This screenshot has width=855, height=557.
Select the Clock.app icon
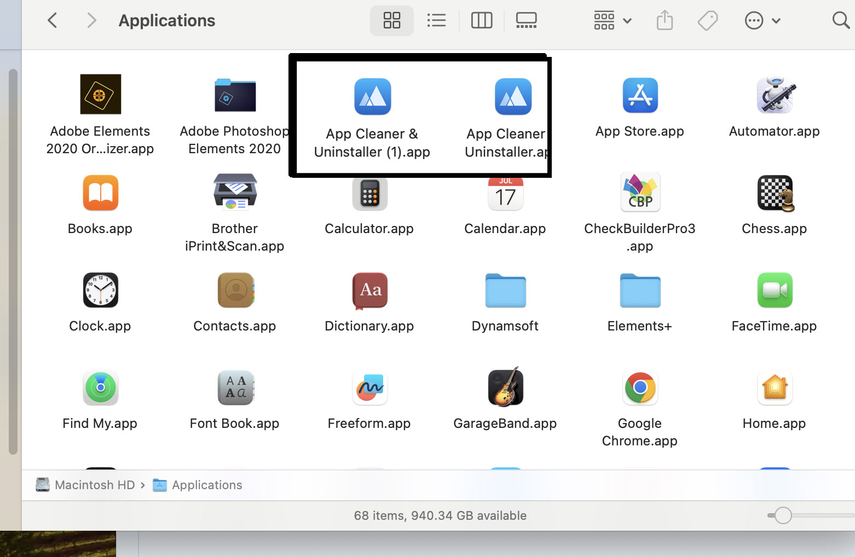(100, 290)
